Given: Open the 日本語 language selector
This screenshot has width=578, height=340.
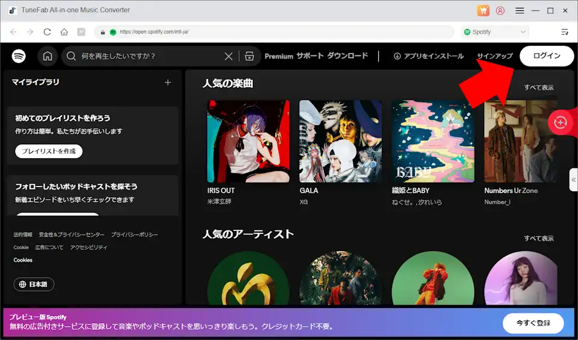Looking at the screenshot, I should 34,284.
